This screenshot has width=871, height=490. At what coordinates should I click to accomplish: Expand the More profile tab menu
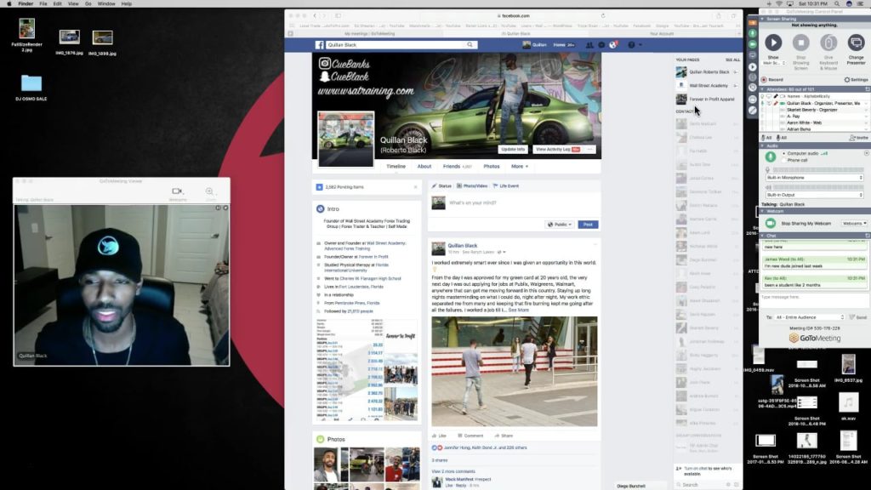coord(520,166)
